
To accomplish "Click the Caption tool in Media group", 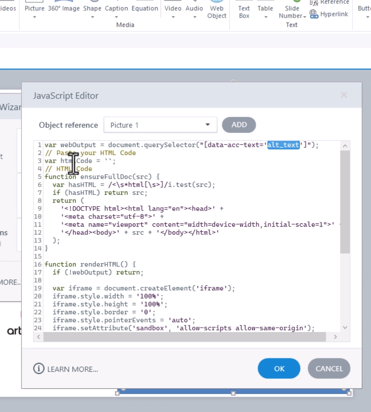I will tap(117, 8).
